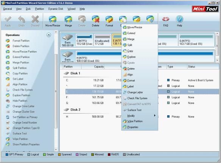Click the Help question mark icon
The width and height of the screenshot is (221, 163).
179,19
